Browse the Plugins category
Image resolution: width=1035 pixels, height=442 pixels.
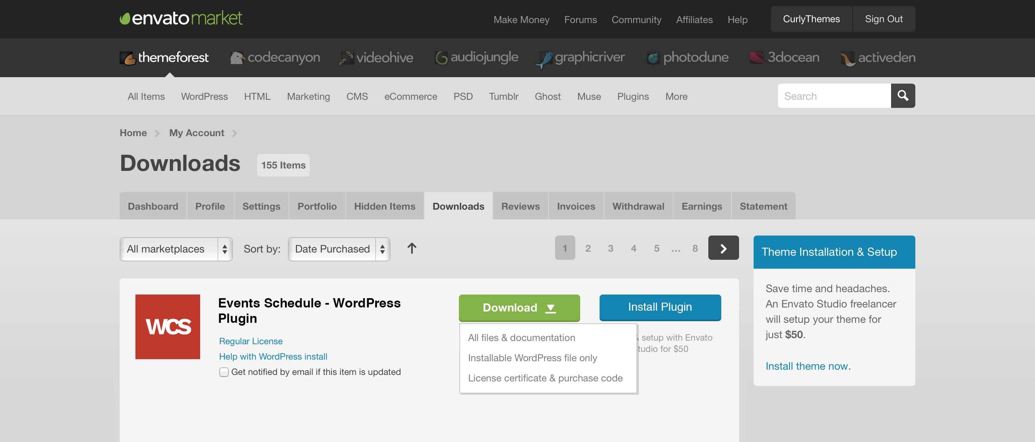(633, 97)
